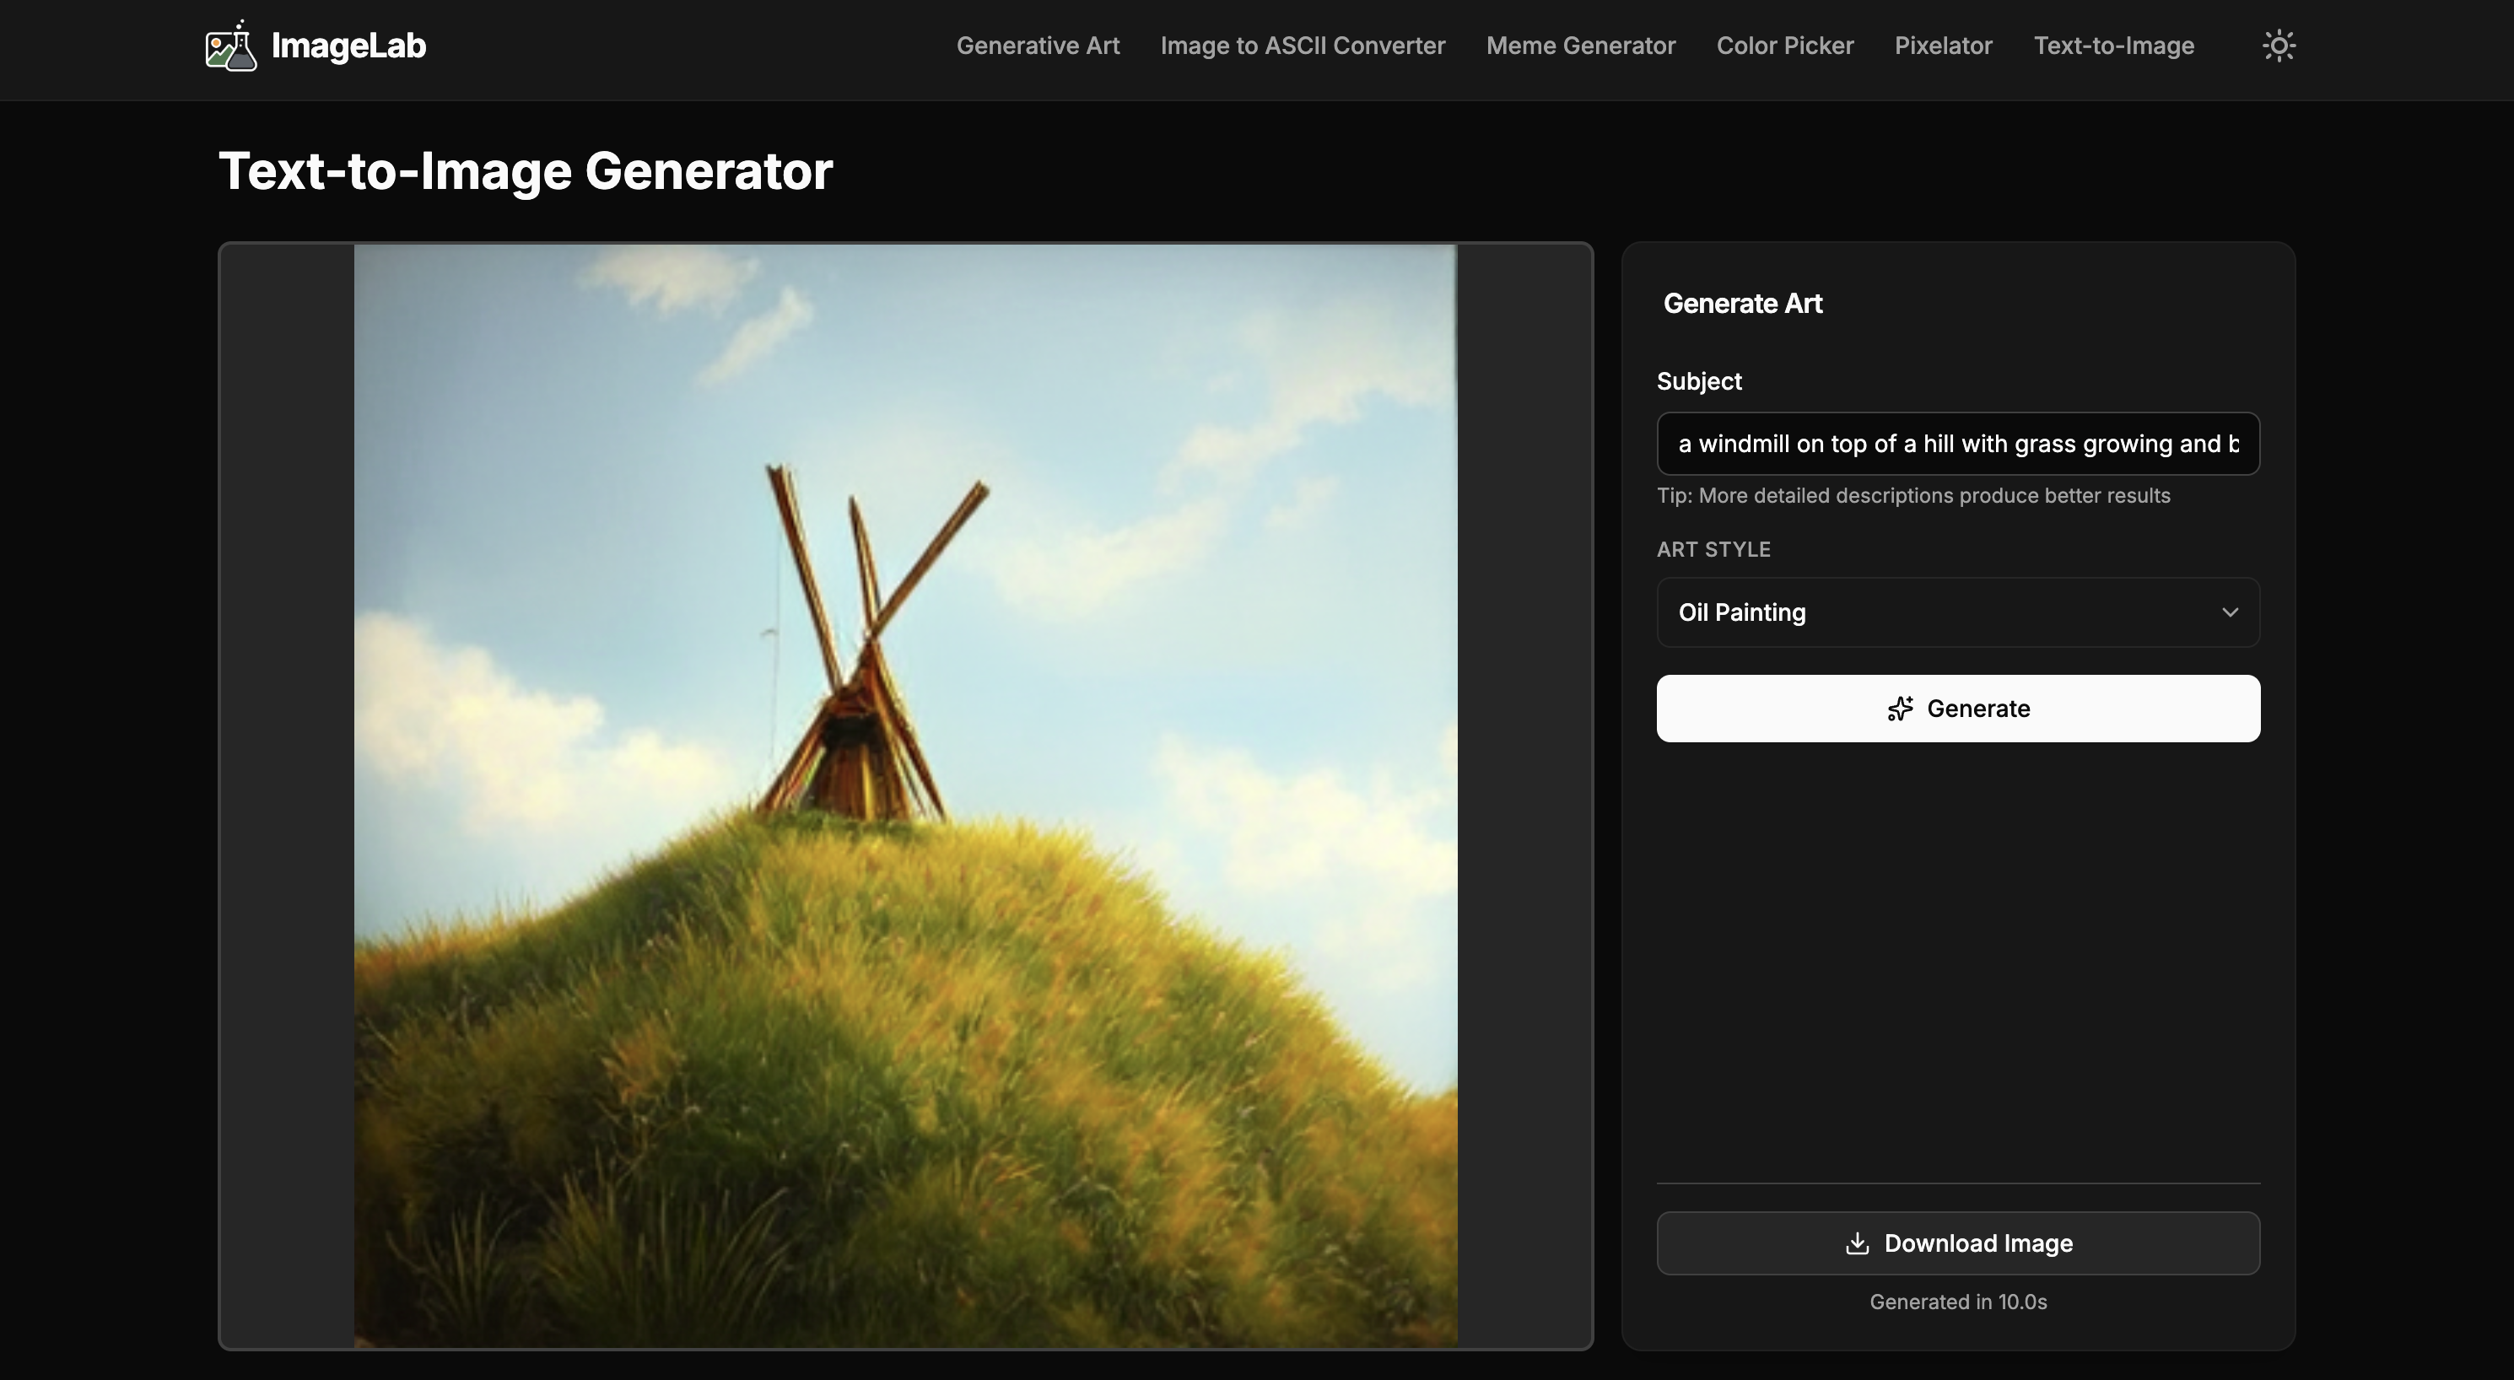Click the 'Generated in 10.0s' status text
Image resolution: width=2514 pixels, height=1380 pixels.
(x=1956, y=1302)
